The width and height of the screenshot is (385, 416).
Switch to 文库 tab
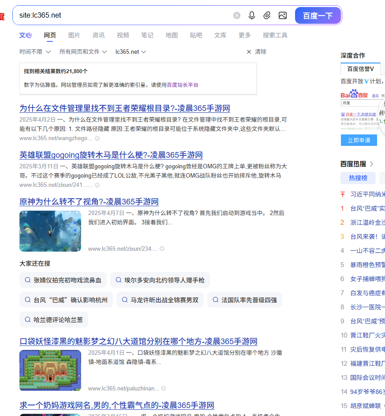tap(221, 35)
